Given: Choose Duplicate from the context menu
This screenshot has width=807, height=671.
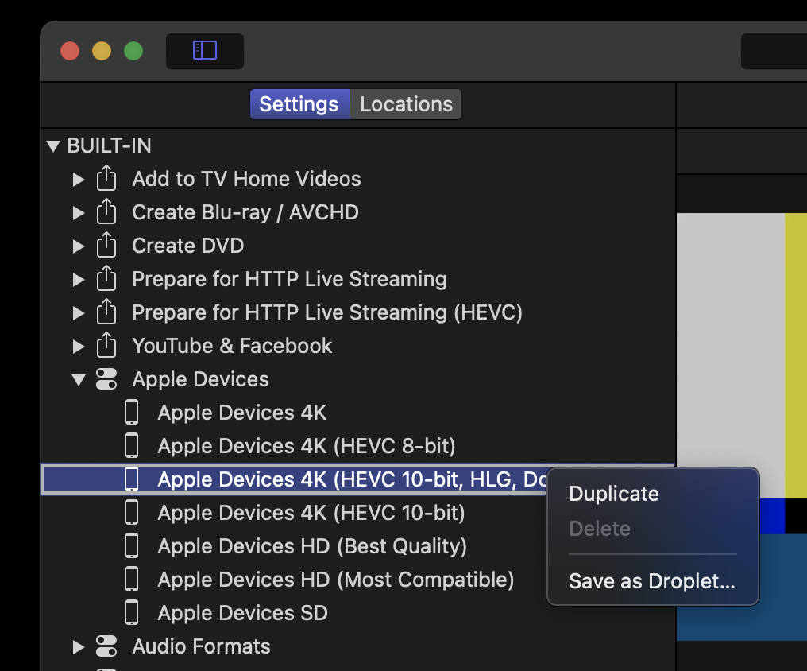Looking at the screenshot, I should coord(614,494).
